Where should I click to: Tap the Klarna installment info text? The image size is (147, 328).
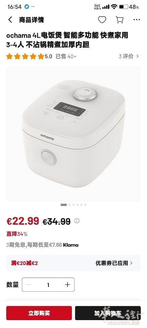(x=42, y=245)
